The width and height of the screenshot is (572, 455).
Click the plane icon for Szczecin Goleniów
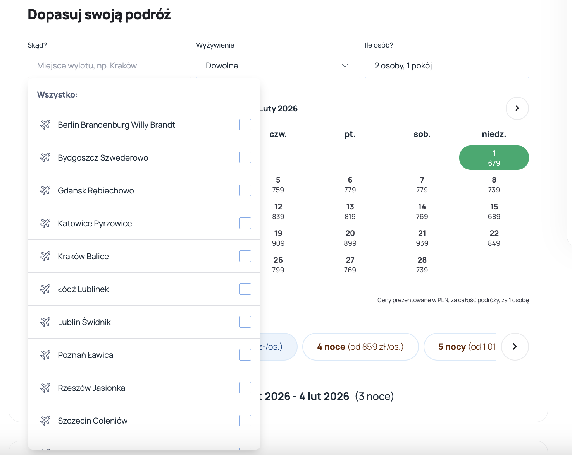coord(45,421)
